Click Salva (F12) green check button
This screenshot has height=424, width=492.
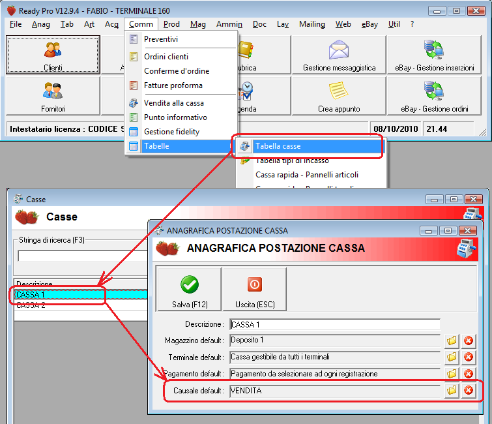[190, 289]
